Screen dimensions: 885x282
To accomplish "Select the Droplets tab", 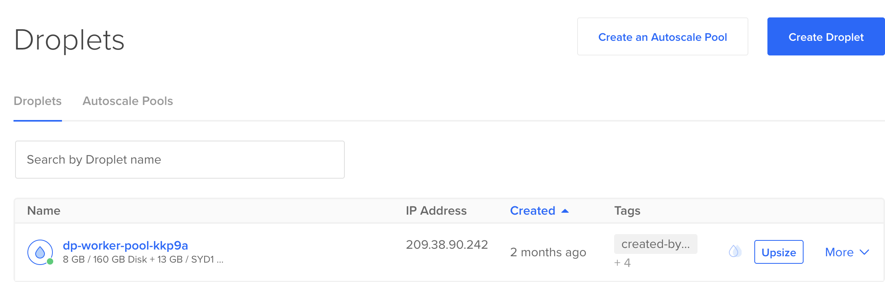I will [x=37, y=101].
